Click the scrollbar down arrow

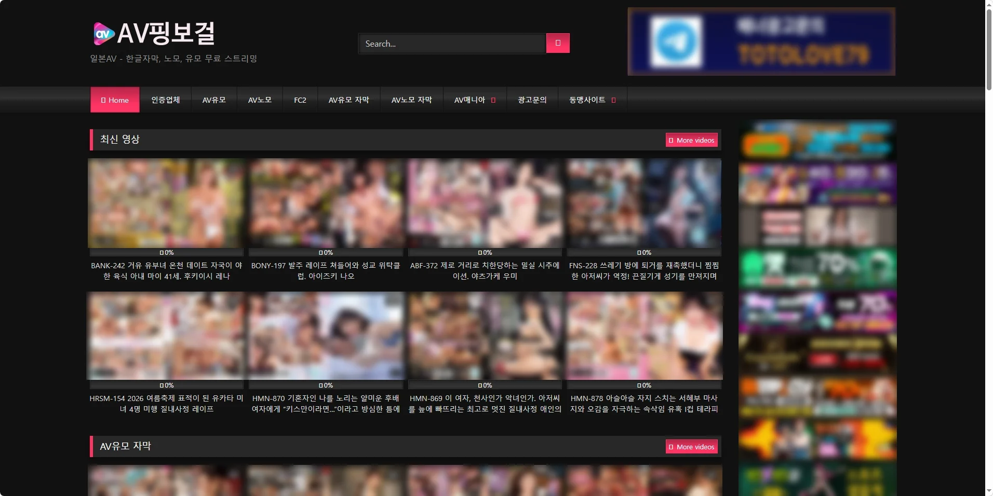pyautogui.click(x=989, y=491)
